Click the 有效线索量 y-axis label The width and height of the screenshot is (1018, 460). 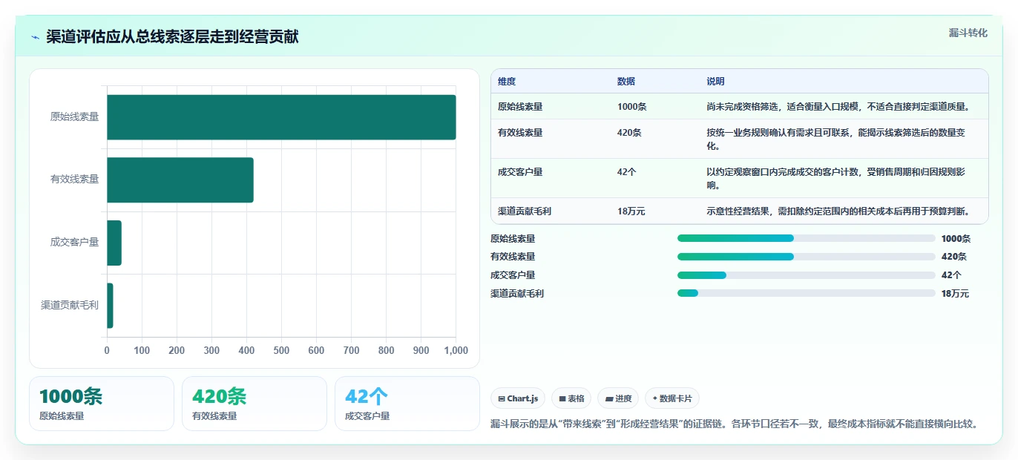[x=74, y=180]
